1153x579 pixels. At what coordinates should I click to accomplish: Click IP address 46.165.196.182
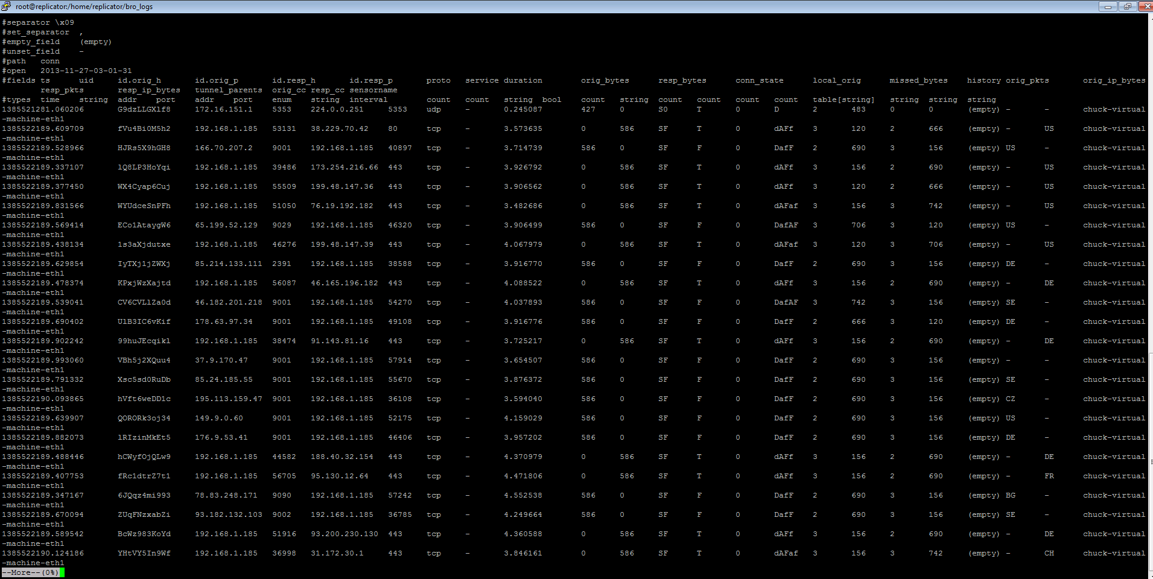coord(345,283)
